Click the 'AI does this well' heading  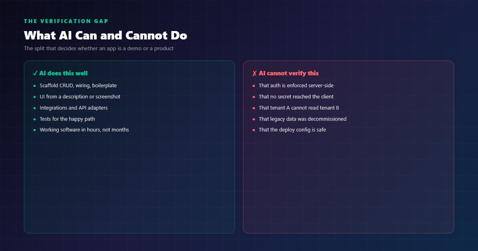63,73
